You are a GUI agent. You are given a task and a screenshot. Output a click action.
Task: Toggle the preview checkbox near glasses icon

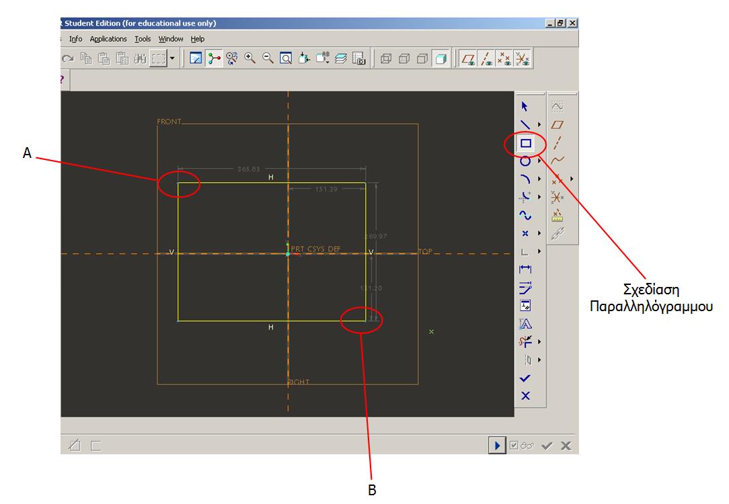click(514, 446)
